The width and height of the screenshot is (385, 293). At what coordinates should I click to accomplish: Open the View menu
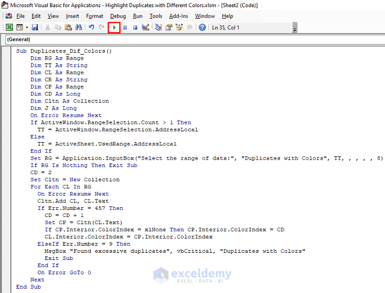[53, 16]
